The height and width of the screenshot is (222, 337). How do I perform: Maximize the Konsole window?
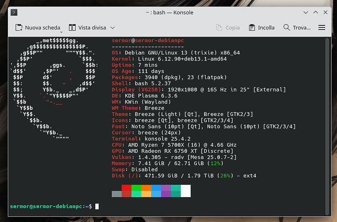coord(316,13)
